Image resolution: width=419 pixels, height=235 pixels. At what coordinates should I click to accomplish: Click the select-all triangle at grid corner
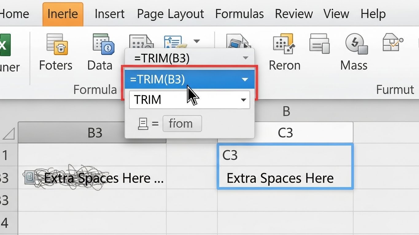coord(9,134)
